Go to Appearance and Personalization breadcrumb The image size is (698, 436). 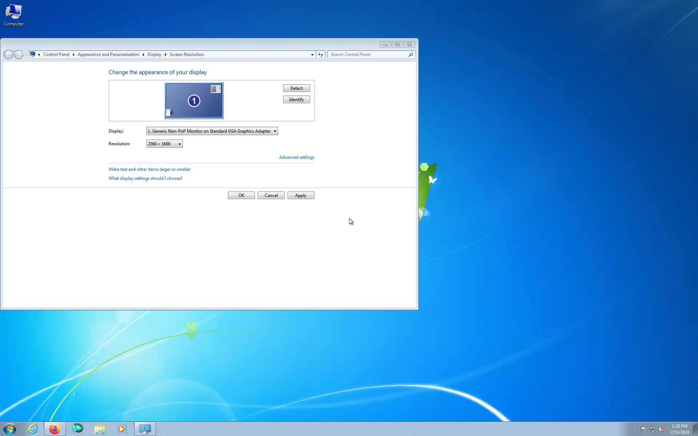[x=108, y=54]
